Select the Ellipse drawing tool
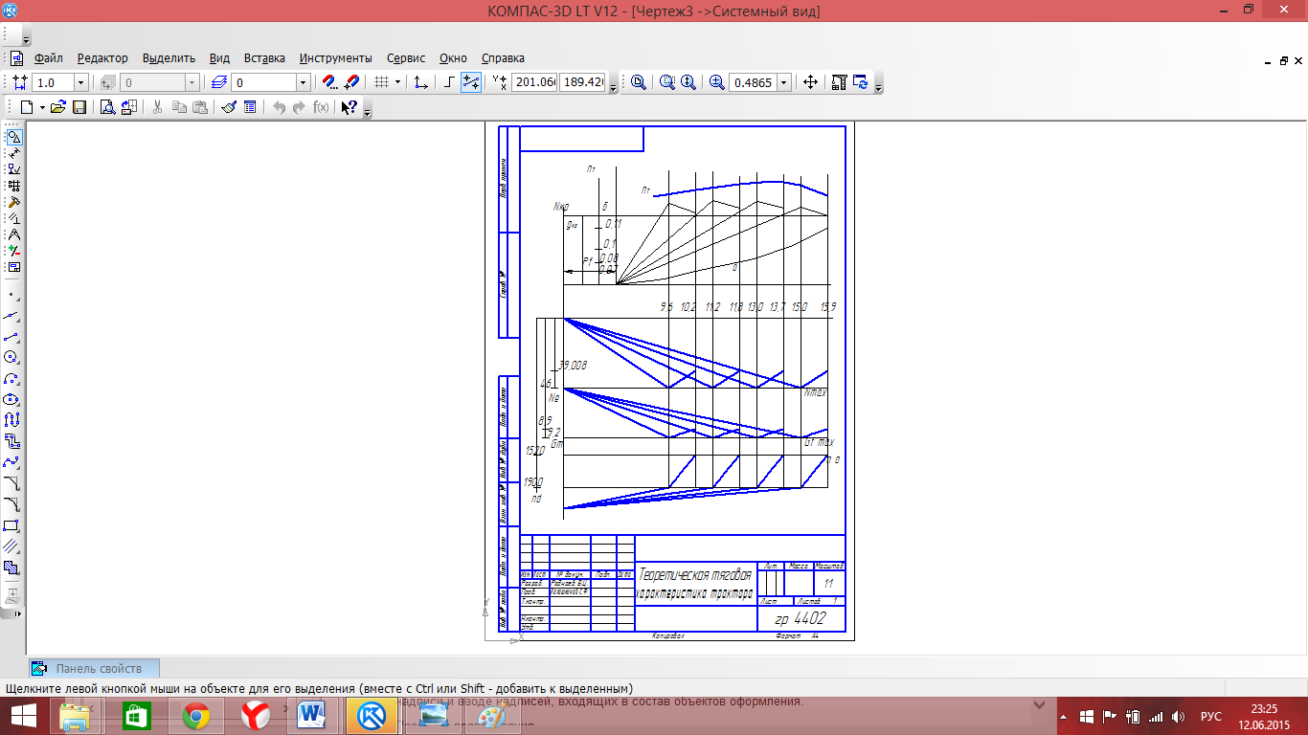The height and width of the screenshot is (735, 1308). [11, 399]
